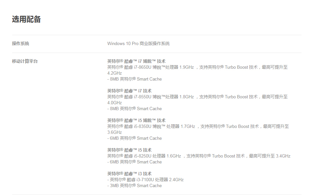Click the 8MB Smart Cache line under i7-8550U

click(x=134, y=109)
